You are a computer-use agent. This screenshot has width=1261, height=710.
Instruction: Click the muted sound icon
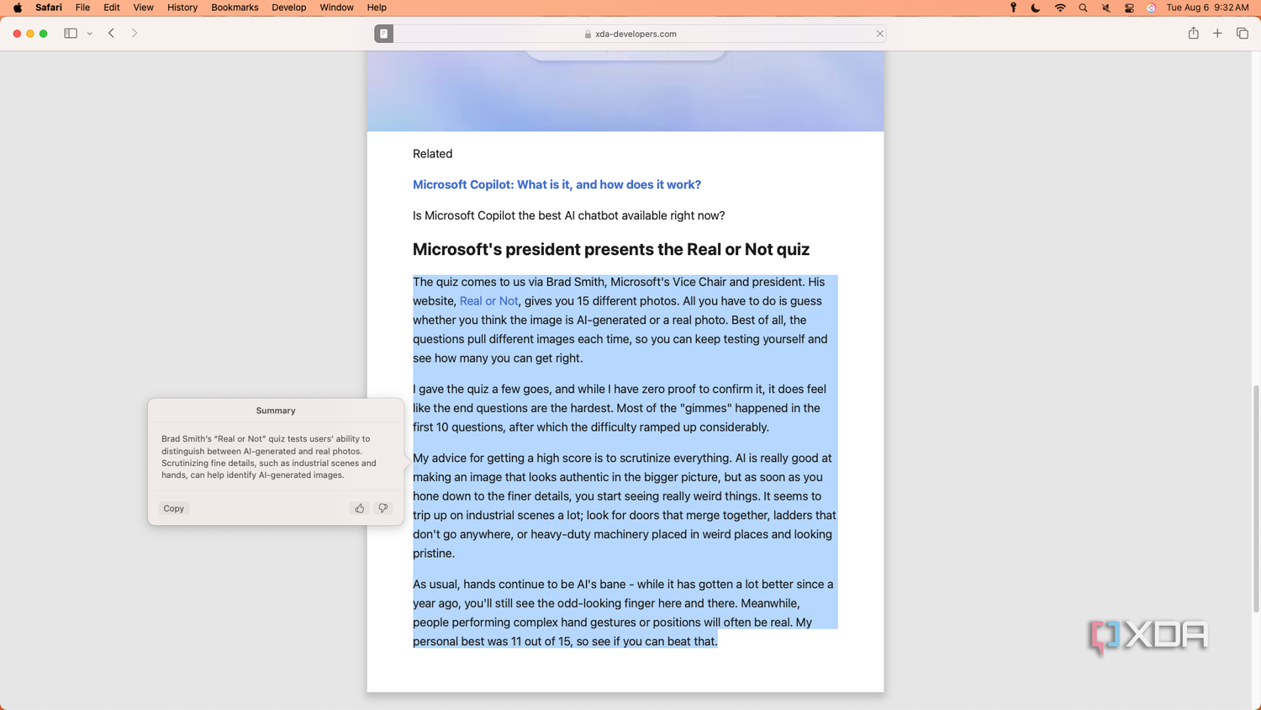(1106, 8)
